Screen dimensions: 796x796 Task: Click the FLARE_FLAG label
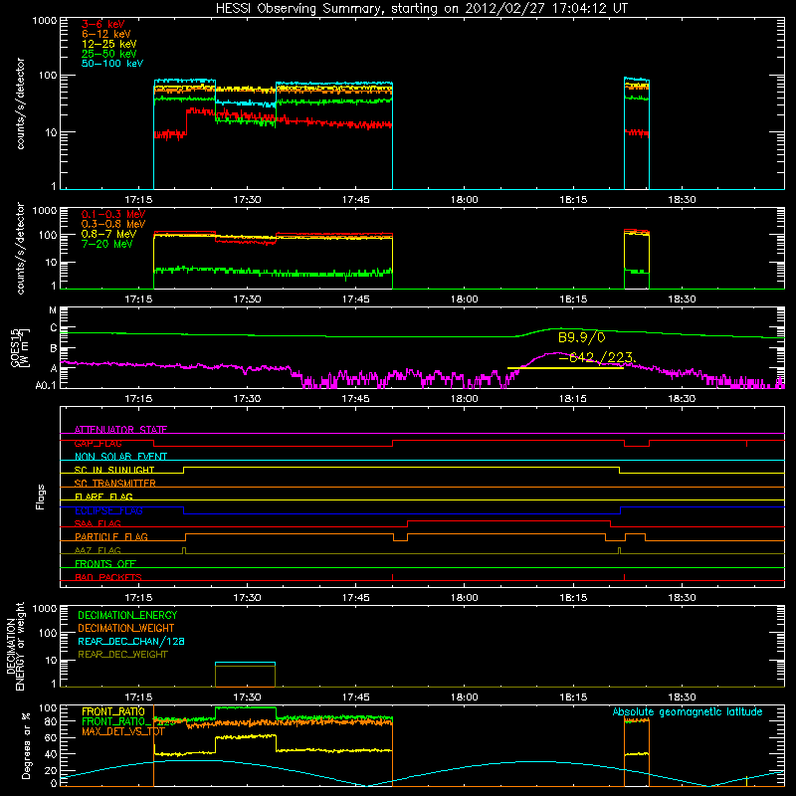(103, 497)
